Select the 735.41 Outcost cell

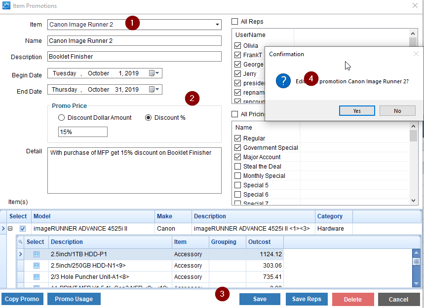pyautogui.click(x=265, y=277)
